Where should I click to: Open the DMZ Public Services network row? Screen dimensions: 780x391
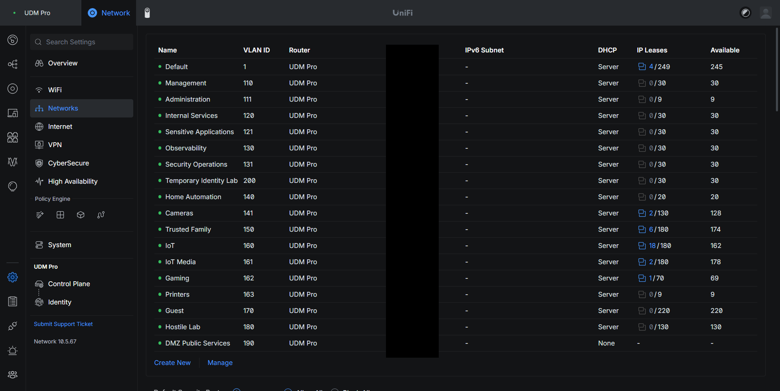[455, 343]
